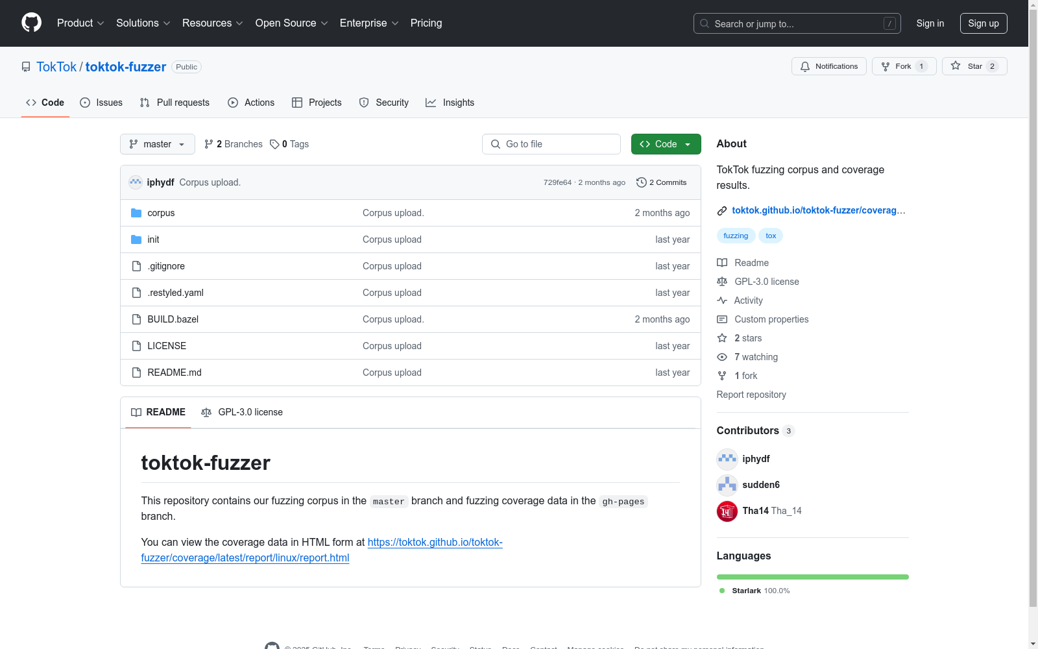Click the init folder icon
Image resolution: width=1038 pixels, height=649 pixels.
click(136, 239)
